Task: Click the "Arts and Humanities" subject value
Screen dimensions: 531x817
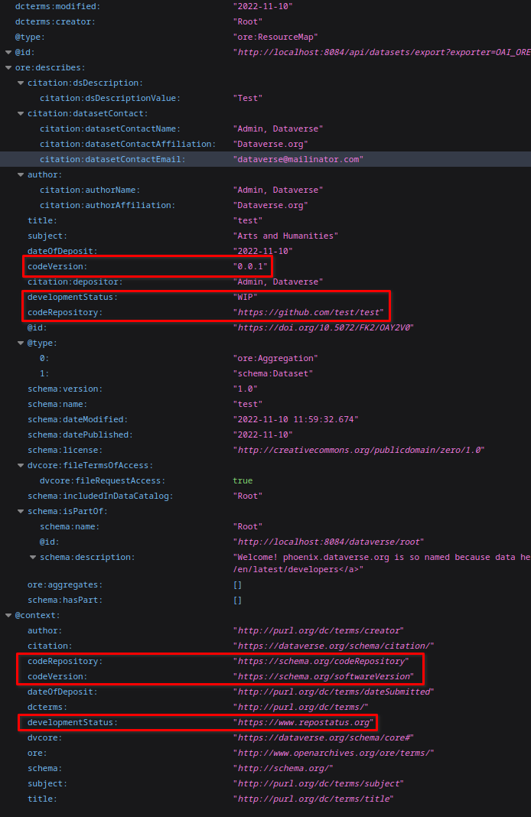Action: click(x=285, y=236)
